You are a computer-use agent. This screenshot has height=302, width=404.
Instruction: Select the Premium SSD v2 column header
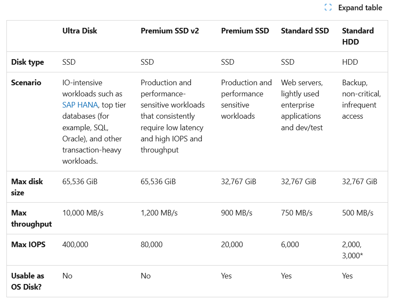[x=170, y=31]
